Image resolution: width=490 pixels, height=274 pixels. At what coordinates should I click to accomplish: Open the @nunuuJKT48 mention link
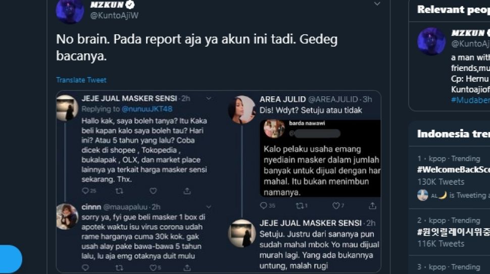(147, 109)
